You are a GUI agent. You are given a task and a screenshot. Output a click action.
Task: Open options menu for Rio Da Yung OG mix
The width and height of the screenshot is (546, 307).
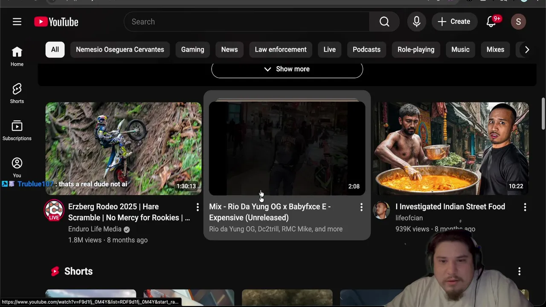pyautogui.click(x=361, y=207)
